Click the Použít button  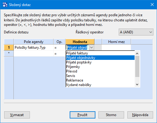(x=83, y=115)
